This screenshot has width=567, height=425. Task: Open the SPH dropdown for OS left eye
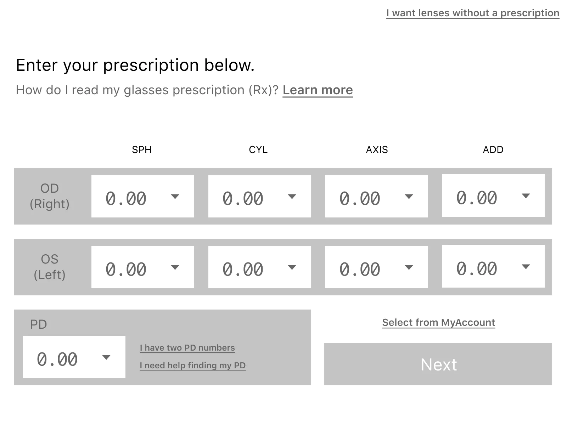tap(176, 267)
